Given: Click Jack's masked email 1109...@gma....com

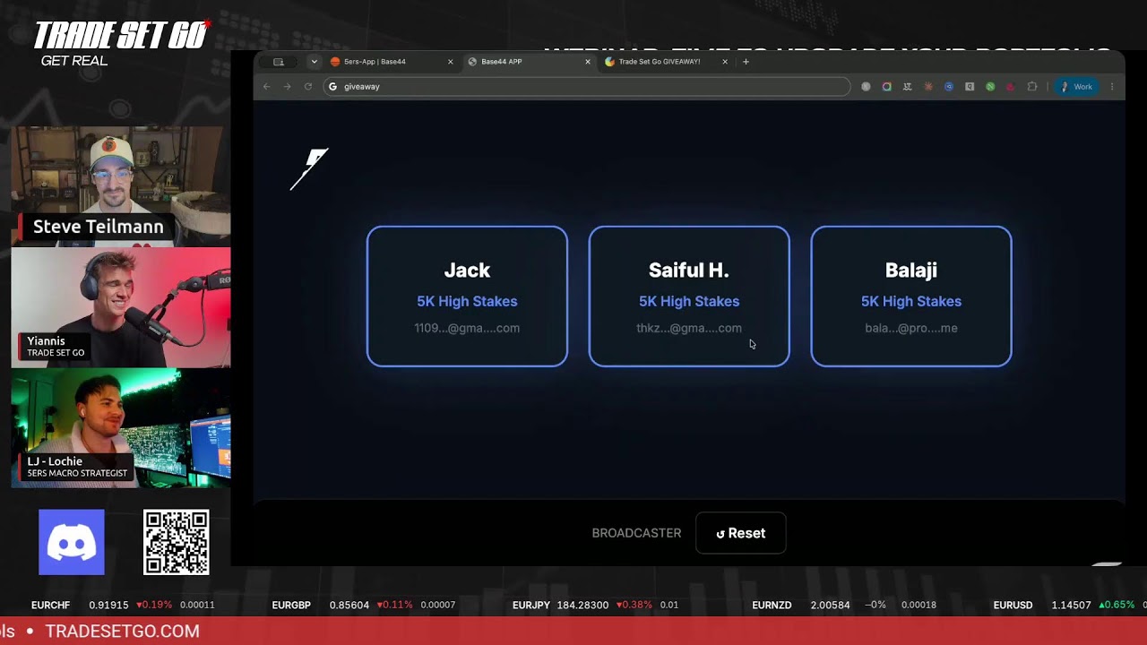Looking at the screenshot, I should [467, 328].
